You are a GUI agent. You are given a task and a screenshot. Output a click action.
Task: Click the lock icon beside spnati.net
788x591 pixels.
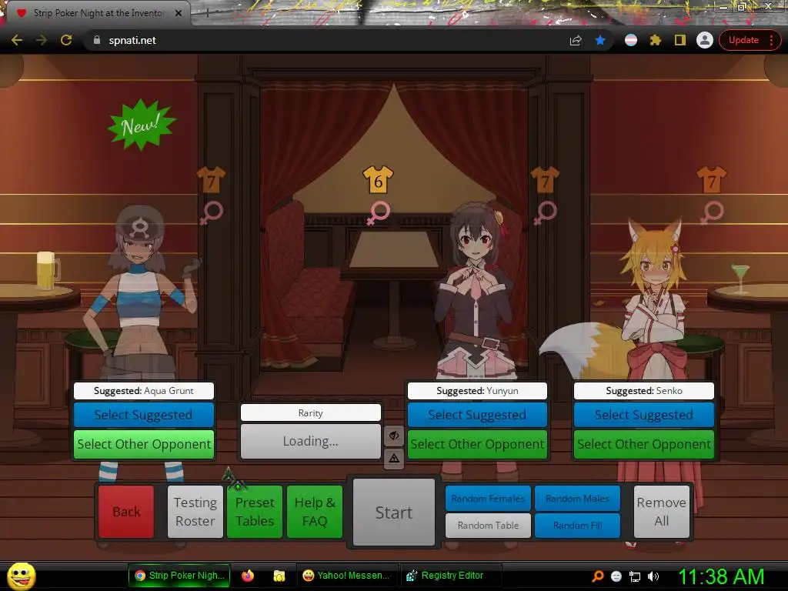coord(97,40)
